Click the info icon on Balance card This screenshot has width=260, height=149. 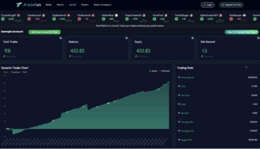click(x=127, y=38)
